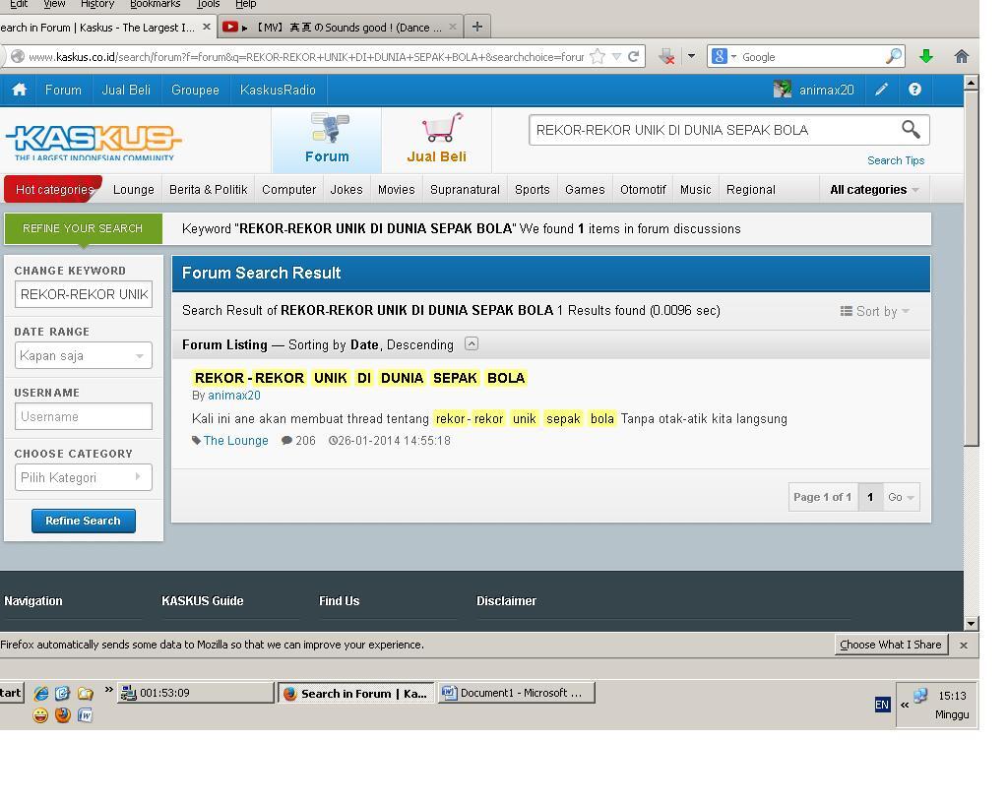Go to Firefox home page icon
The image size is (1008, 801).
(x=961, y=56)
